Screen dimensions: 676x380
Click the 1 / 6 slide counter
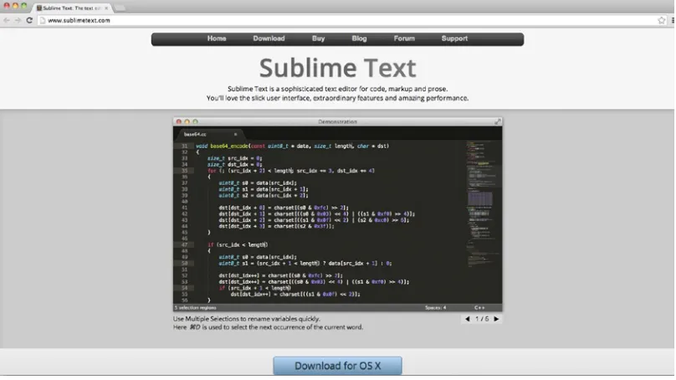[x=482, y=319]
